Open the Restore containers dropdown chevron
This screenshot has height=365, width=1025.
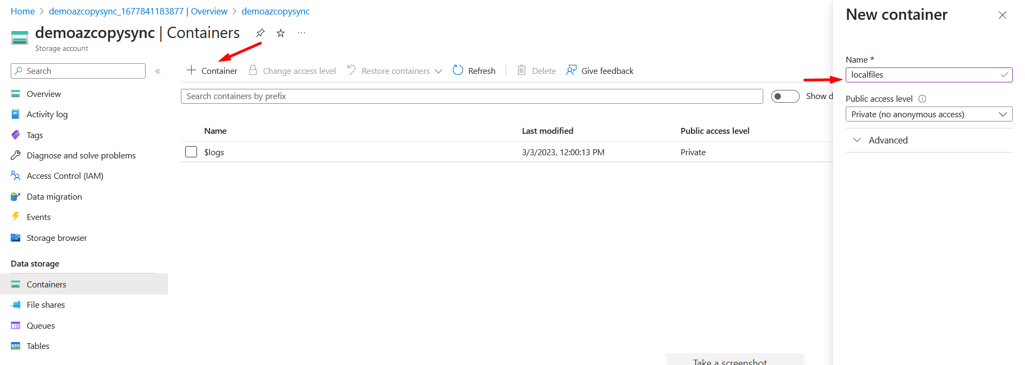pos(438,71)
